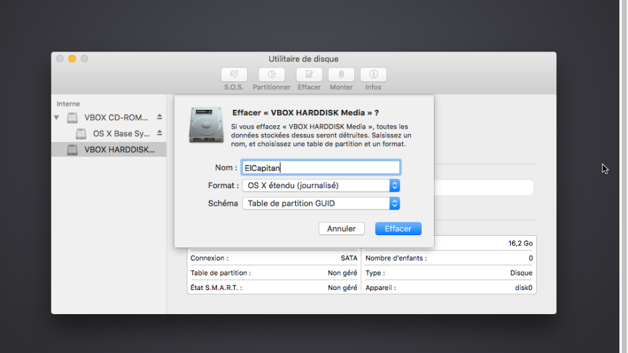Viewport: 628px width, 353px height.
Task: Open the Partitionner tool in toolbar
Action: point(272,74)
